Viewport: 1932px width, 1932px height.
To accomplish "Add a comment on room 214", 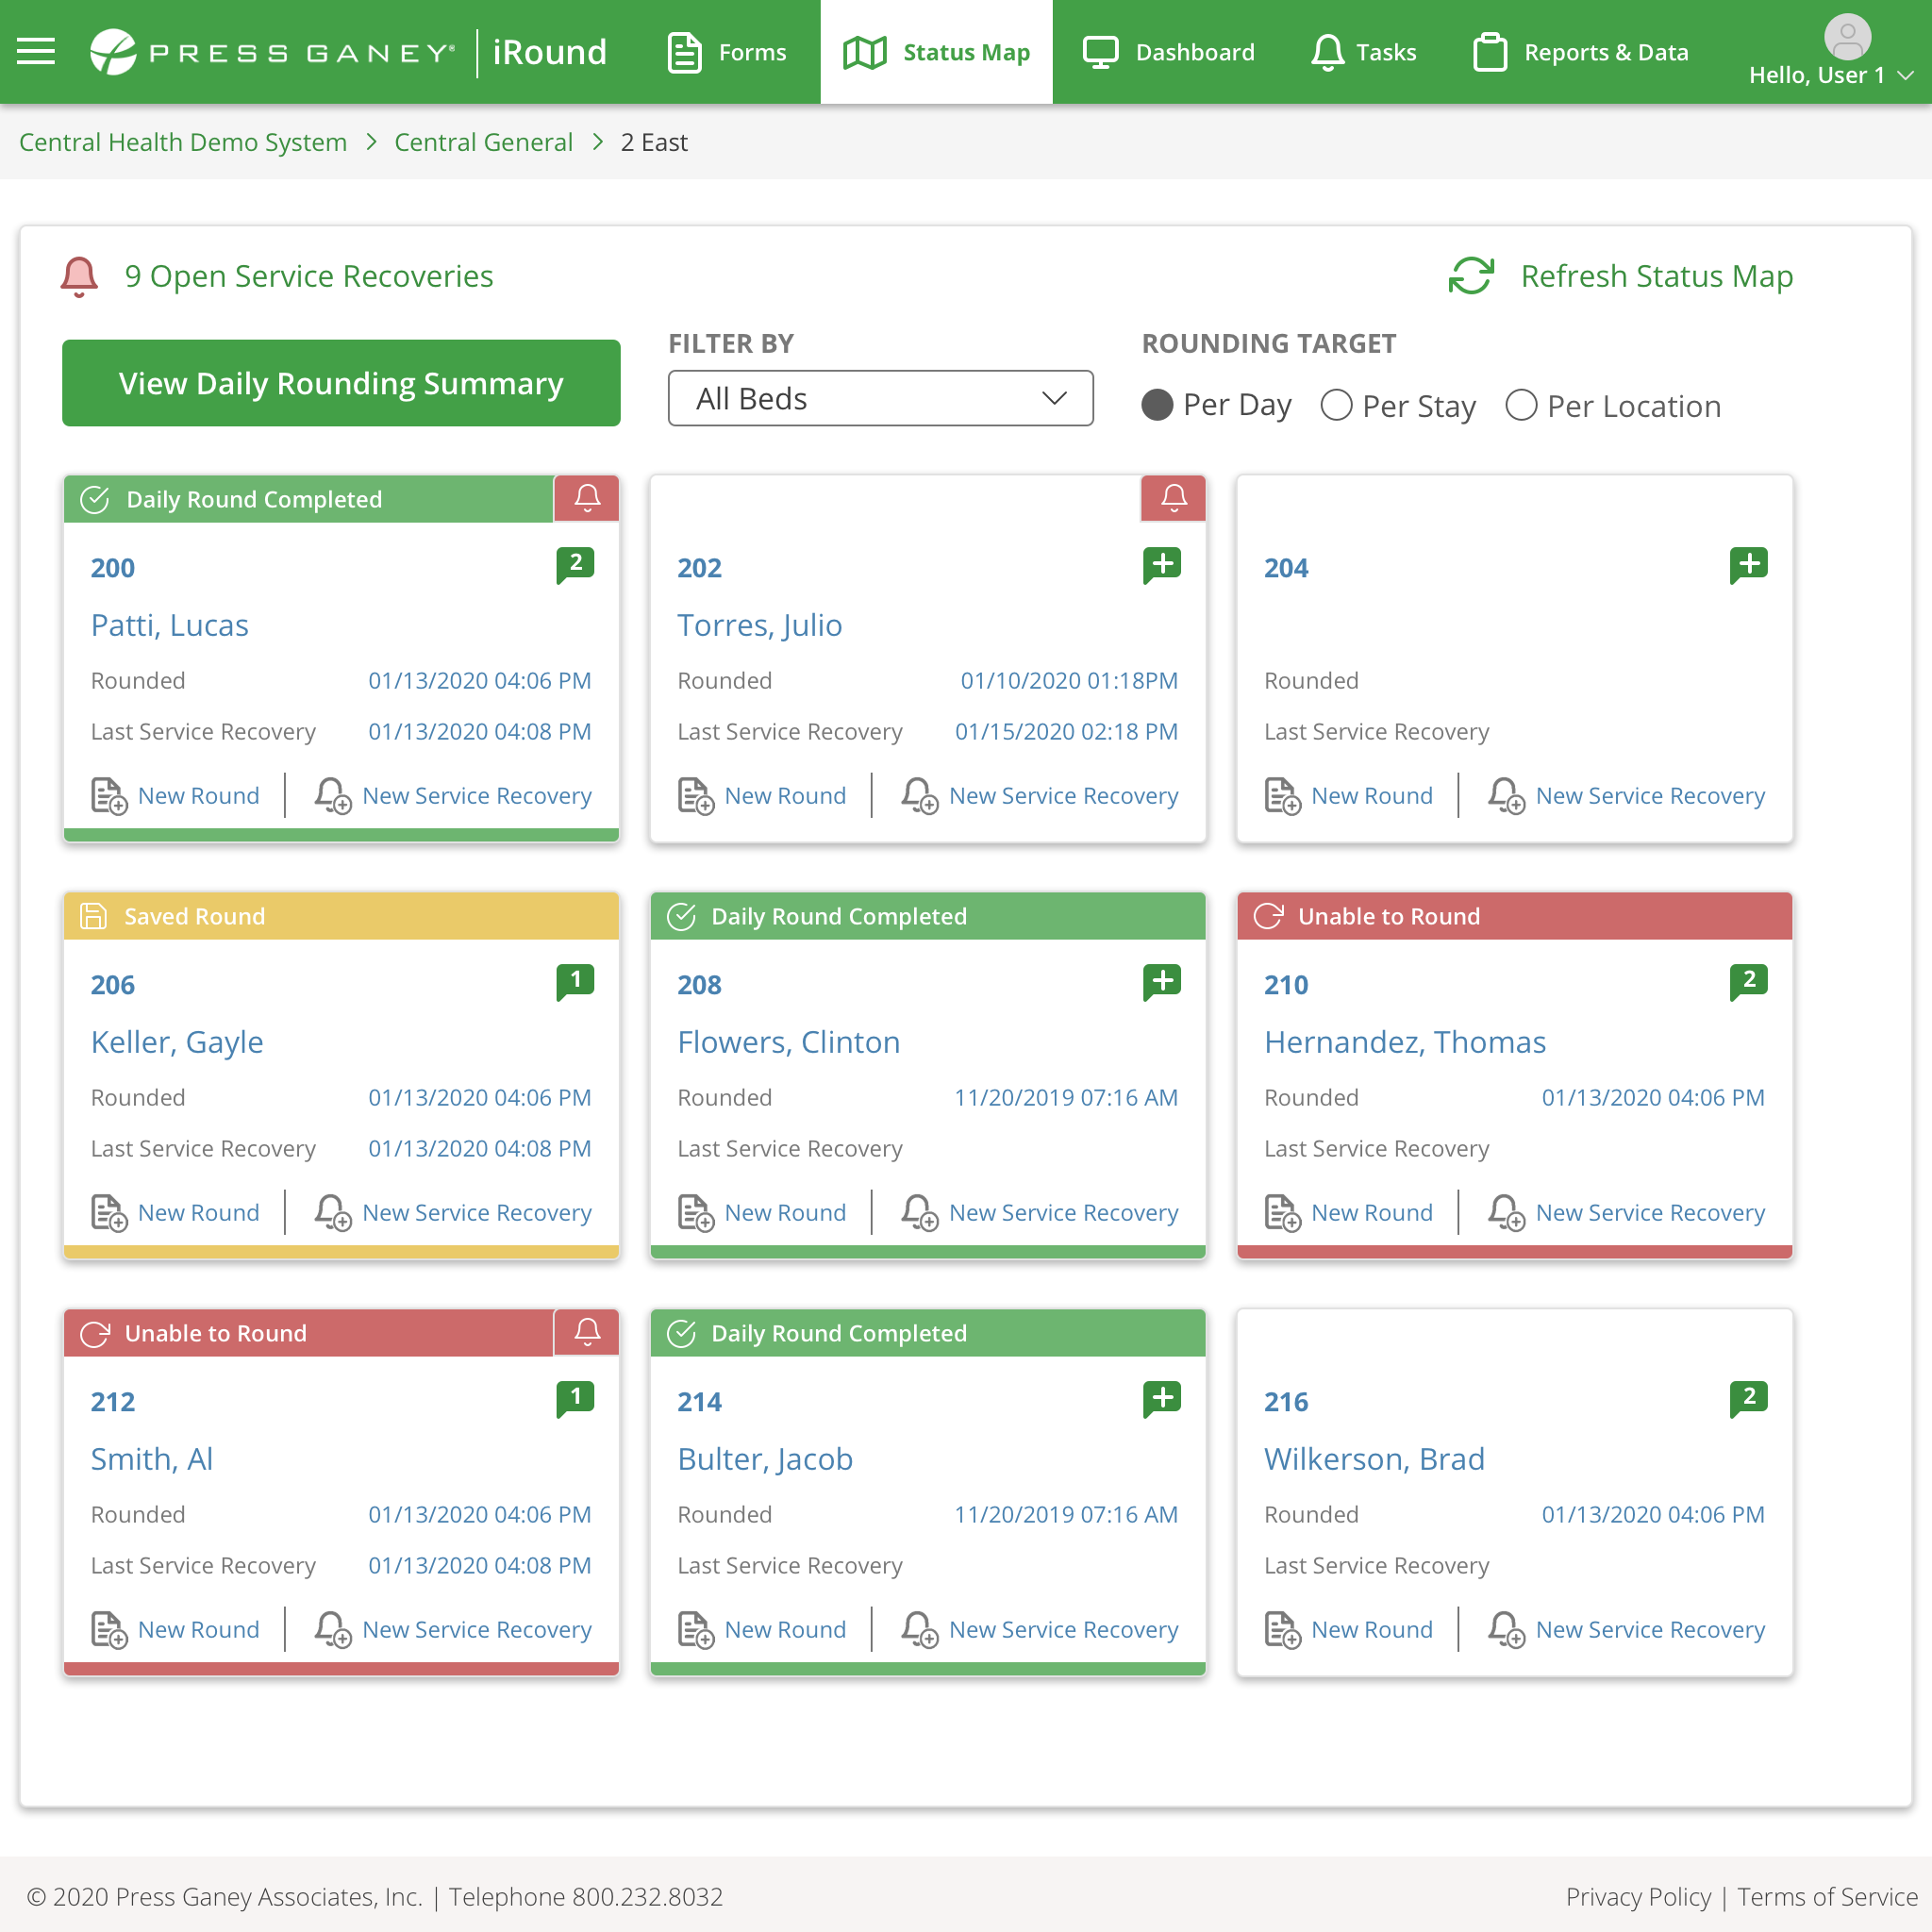I will pos(1162,1399).
